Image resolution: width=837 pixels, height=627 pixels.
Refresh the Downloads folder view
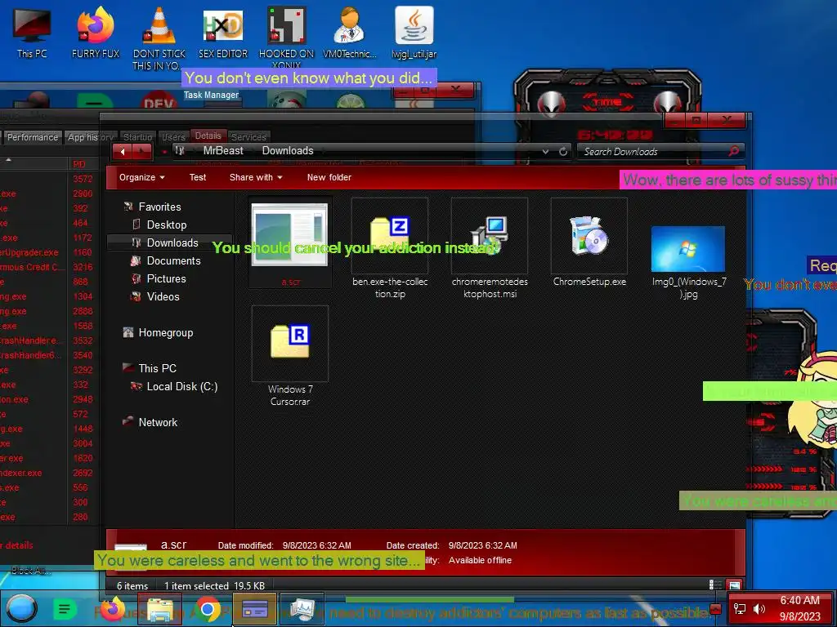[562, 151]
